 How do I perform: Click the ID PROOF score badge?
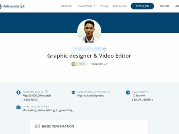[x=79, y=64]
